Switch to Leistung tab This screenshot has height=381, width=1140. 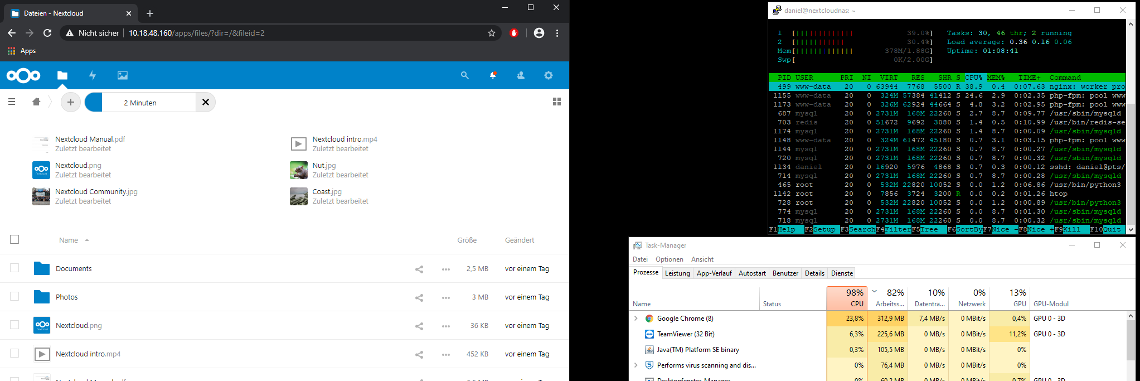click(677, 273)
